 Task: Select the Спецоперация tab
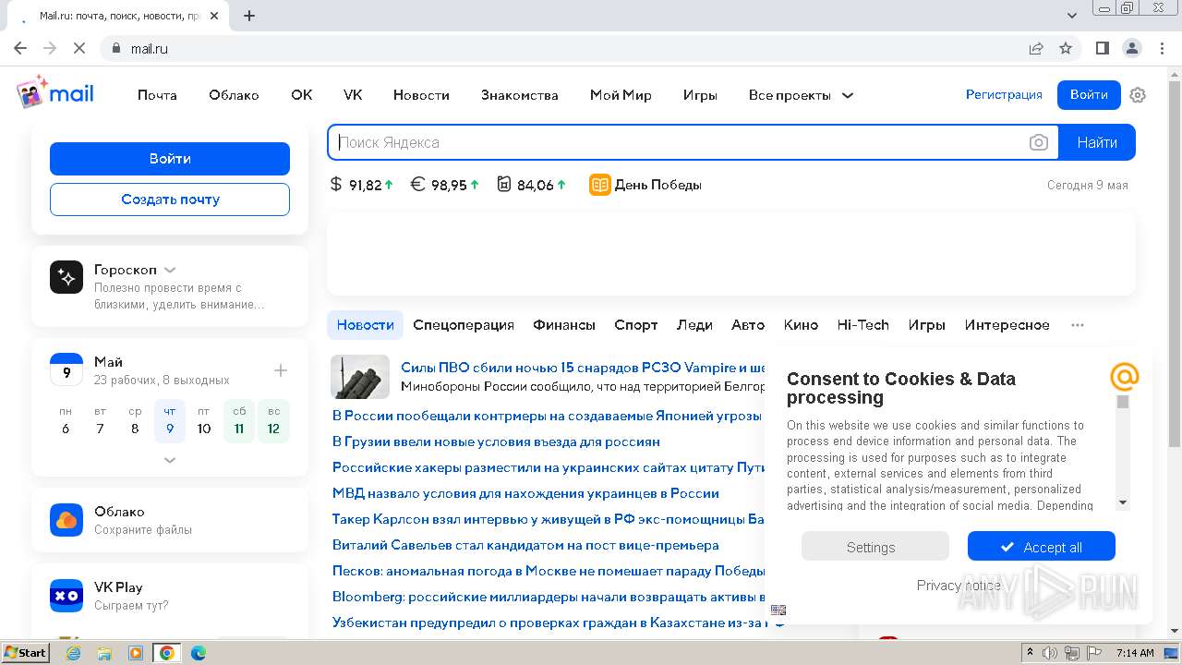pos(464,325)
